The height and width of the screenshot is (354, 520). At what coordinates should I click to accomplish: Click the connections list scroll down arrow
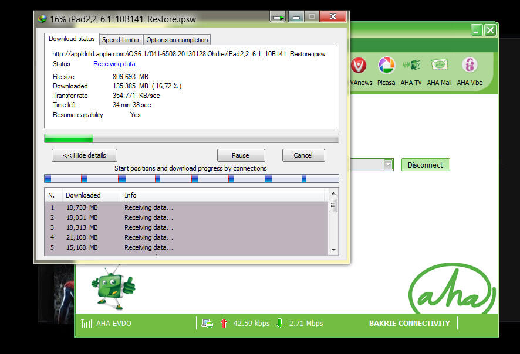pyautogui.click(x=333, y=250)
